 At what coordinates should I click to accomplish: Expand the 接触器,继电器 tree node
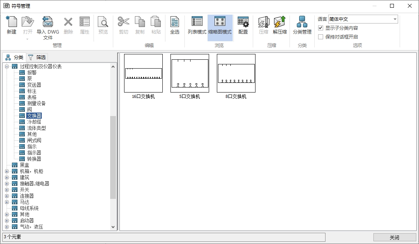click(7, 184)
